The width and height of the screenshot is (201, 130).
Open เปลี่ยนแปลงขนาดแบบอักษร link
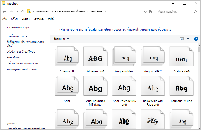tap(22, 63)
